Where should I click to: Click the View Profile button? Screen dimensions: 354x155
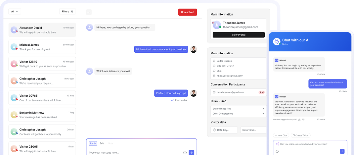[239, 35]
